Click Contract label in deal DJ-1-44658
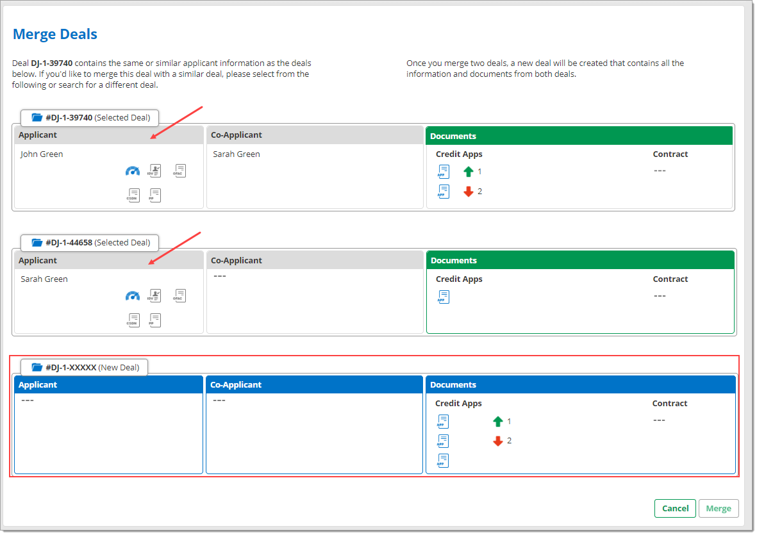 coord(670,279)
